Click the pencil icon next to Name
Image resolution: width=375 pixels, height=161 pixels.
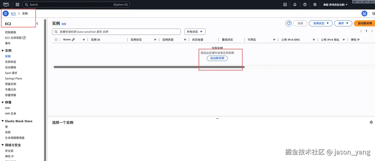(x=73, y=40)
